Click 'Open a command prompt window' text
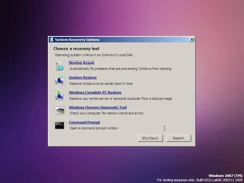 click(94, 128)
